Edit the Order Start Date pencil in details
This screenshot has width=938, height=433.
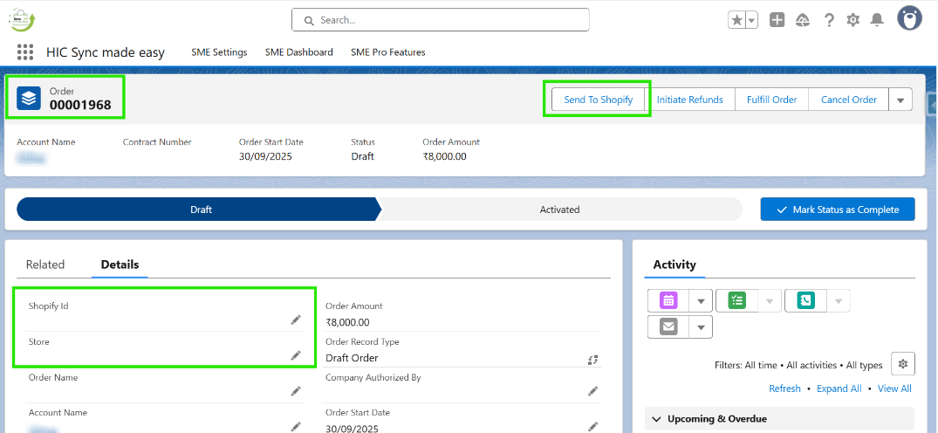[x=592, y=426]
